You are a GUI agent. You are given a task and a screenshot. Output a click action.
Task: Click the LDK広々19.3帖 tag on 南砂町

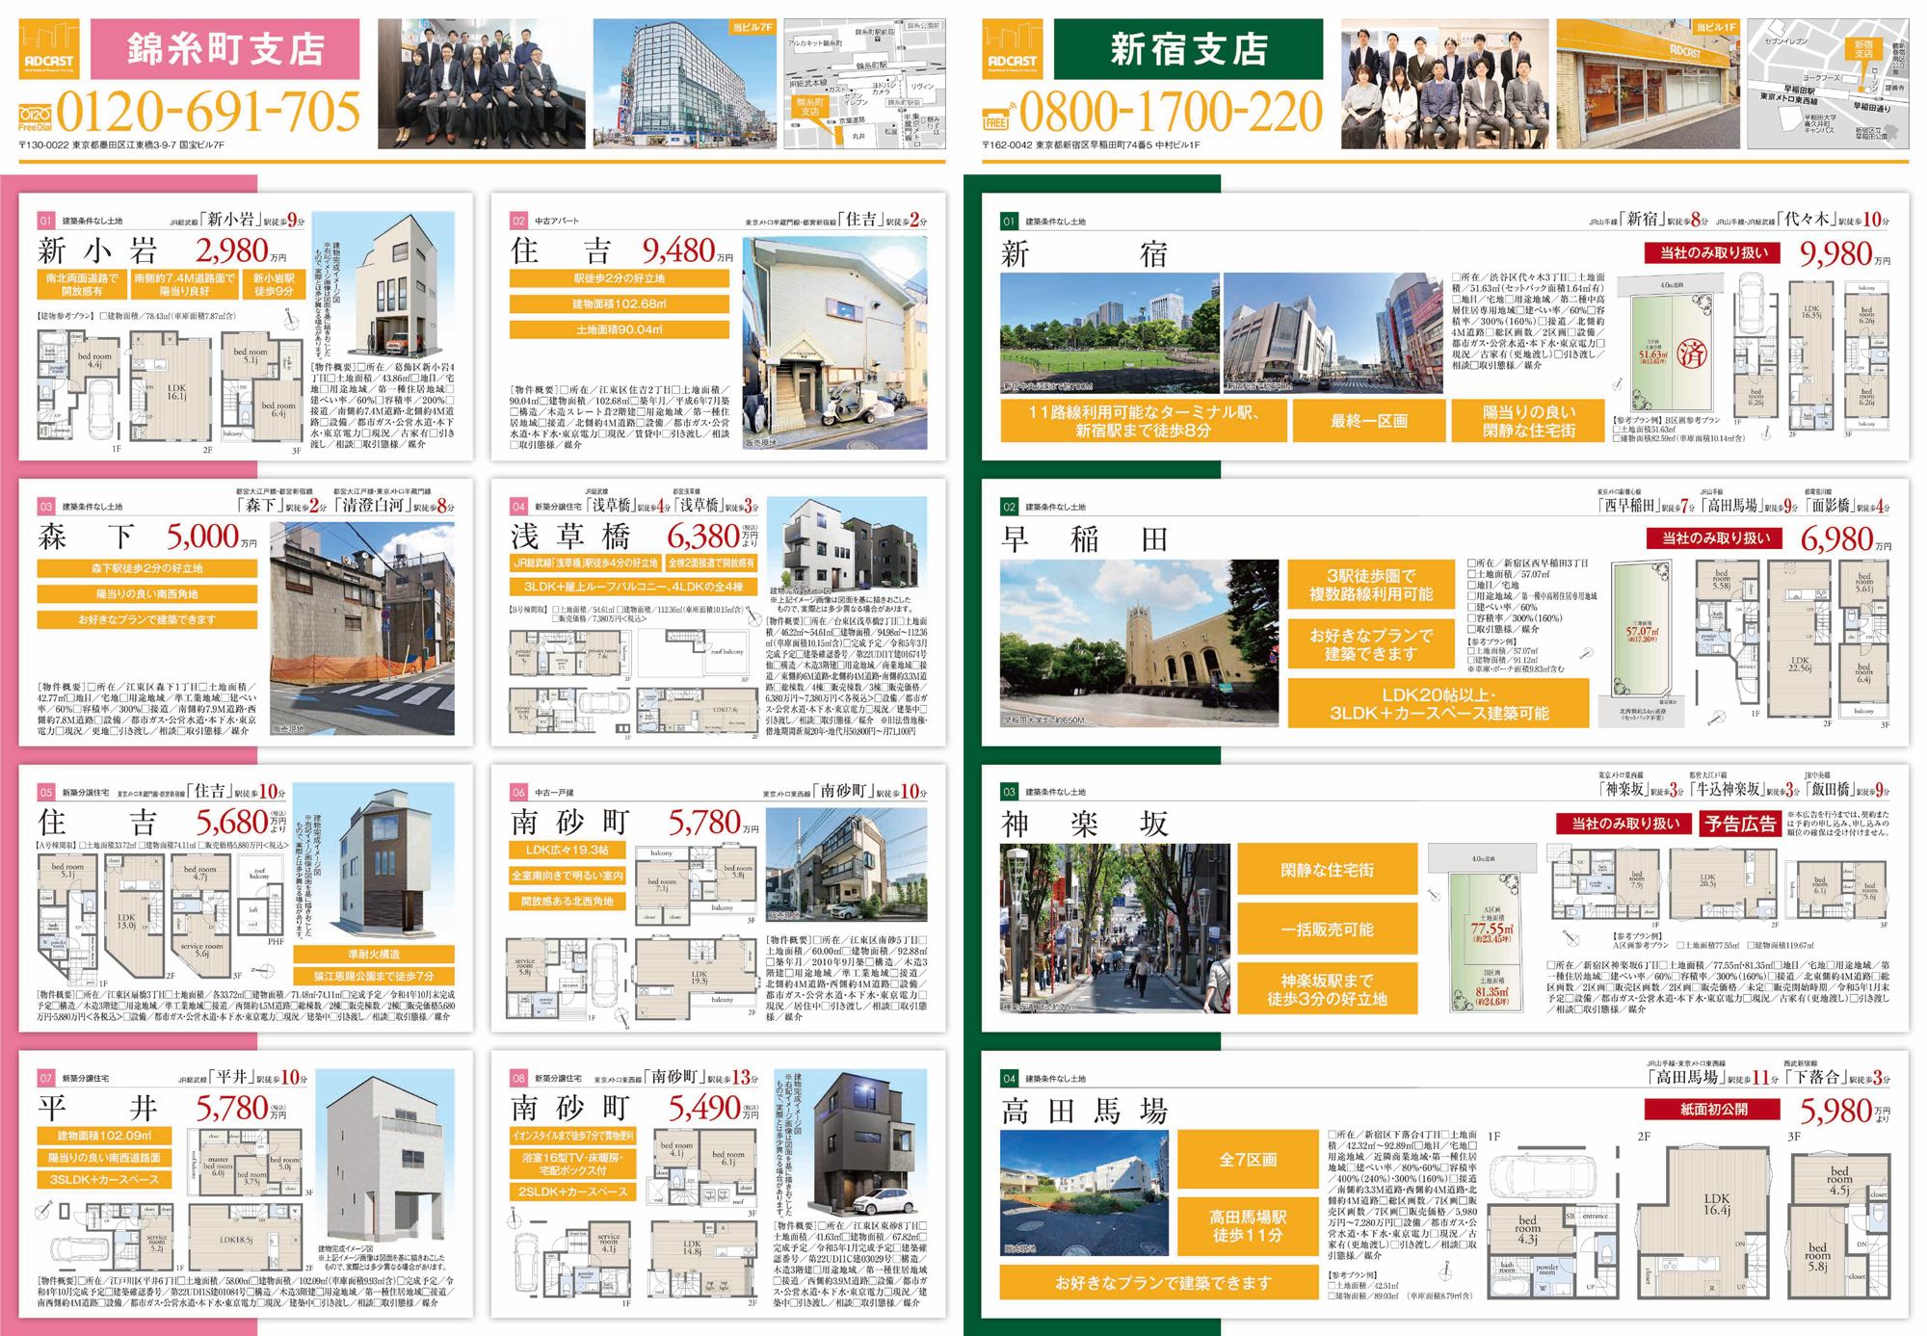(567, 851)
